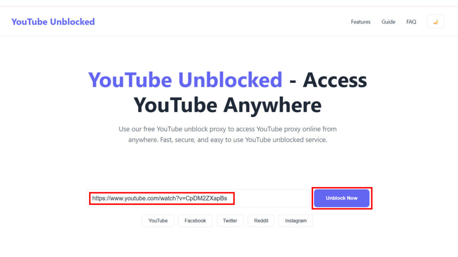The image size is (458, 257).
Task: Toggle dark mode with the moon icon
Action: pyautogui.click(x=435, y=21)
